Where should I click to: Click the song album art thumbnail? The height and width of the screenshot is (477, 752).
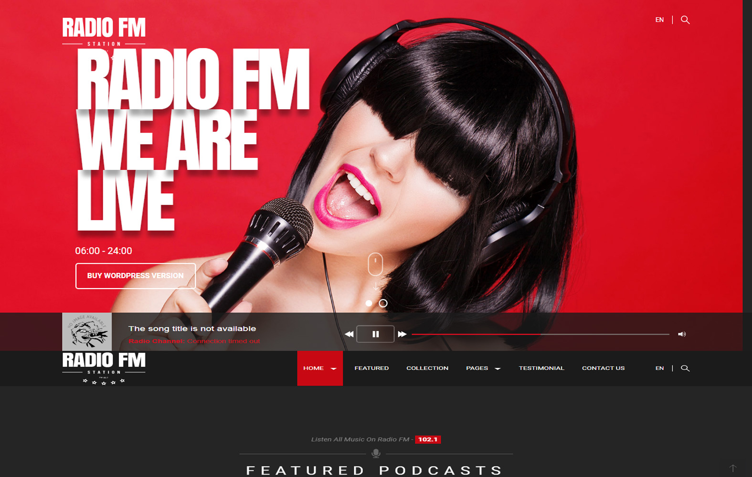[87, 332]
